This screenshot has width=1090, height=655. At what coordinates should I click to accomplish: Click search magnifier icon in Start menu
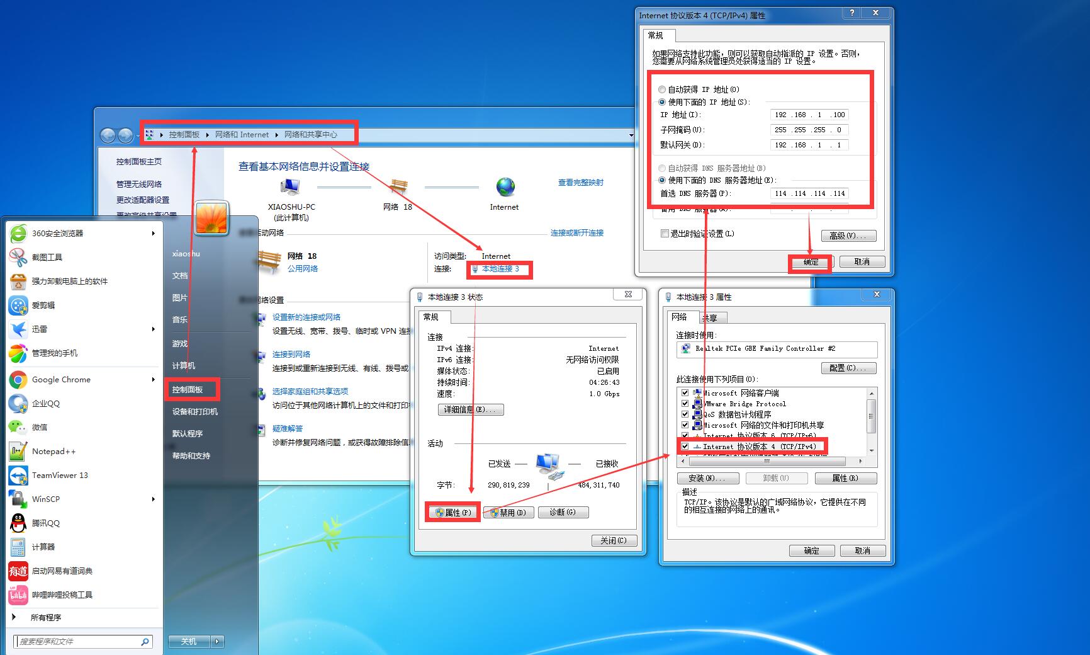[x=145, y=642]
